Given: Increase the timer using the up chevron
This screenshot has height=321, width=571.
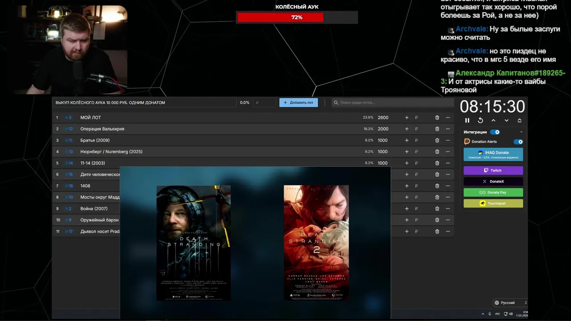Looking at the screenshot, I should click(x=493, y=120).
